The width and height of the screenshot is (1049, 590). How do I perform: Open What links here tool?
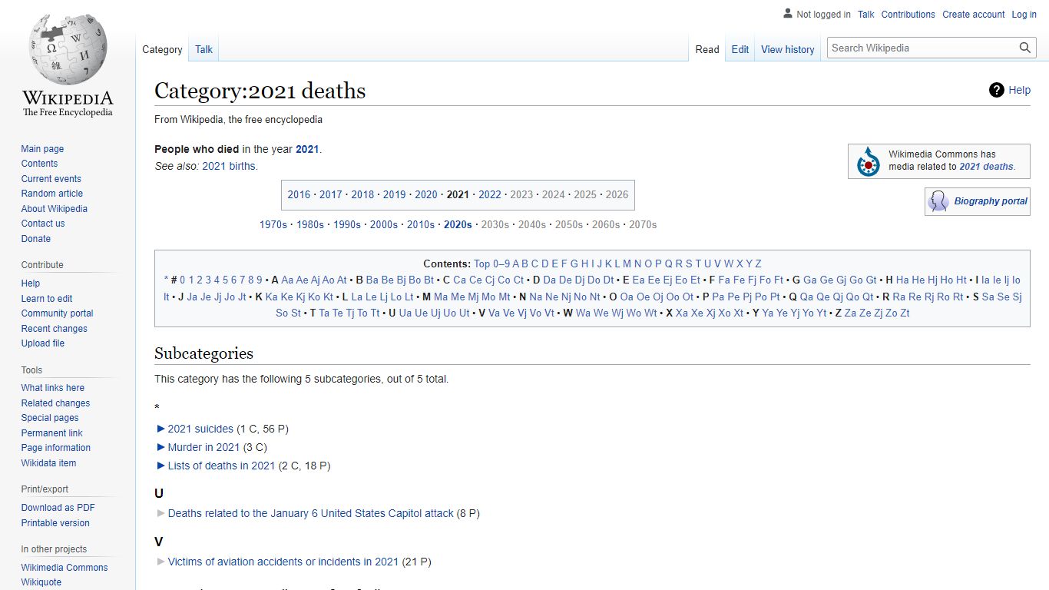click(x=52, y=388)
